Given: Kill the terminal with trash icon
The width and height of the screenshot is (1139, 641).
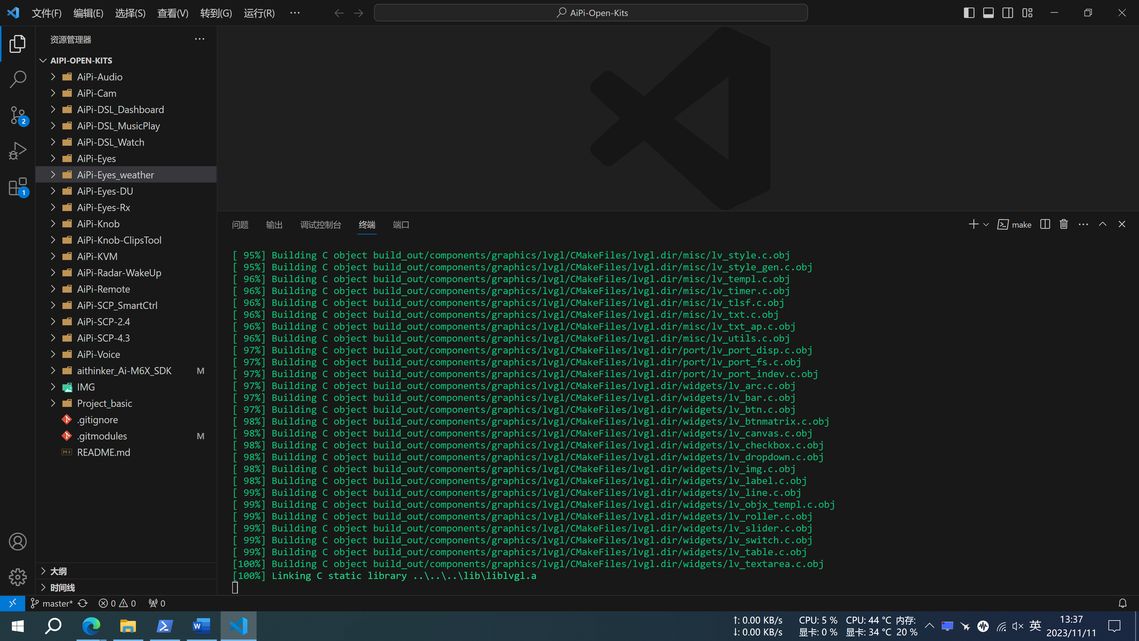Looking at the screenshot, I should pyautogui.click(x=1063, y=224).
